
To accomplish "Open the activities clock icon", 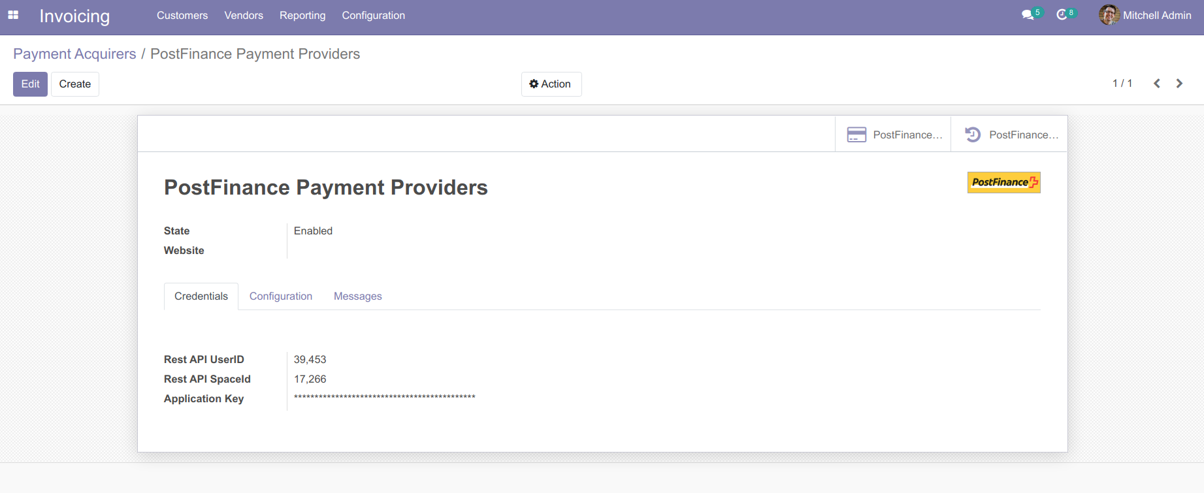I will point(1062,15).
